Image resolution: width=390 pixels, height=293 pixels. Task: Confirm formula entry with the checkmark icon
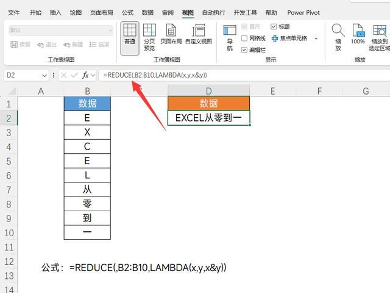click(x=74, y=75)
